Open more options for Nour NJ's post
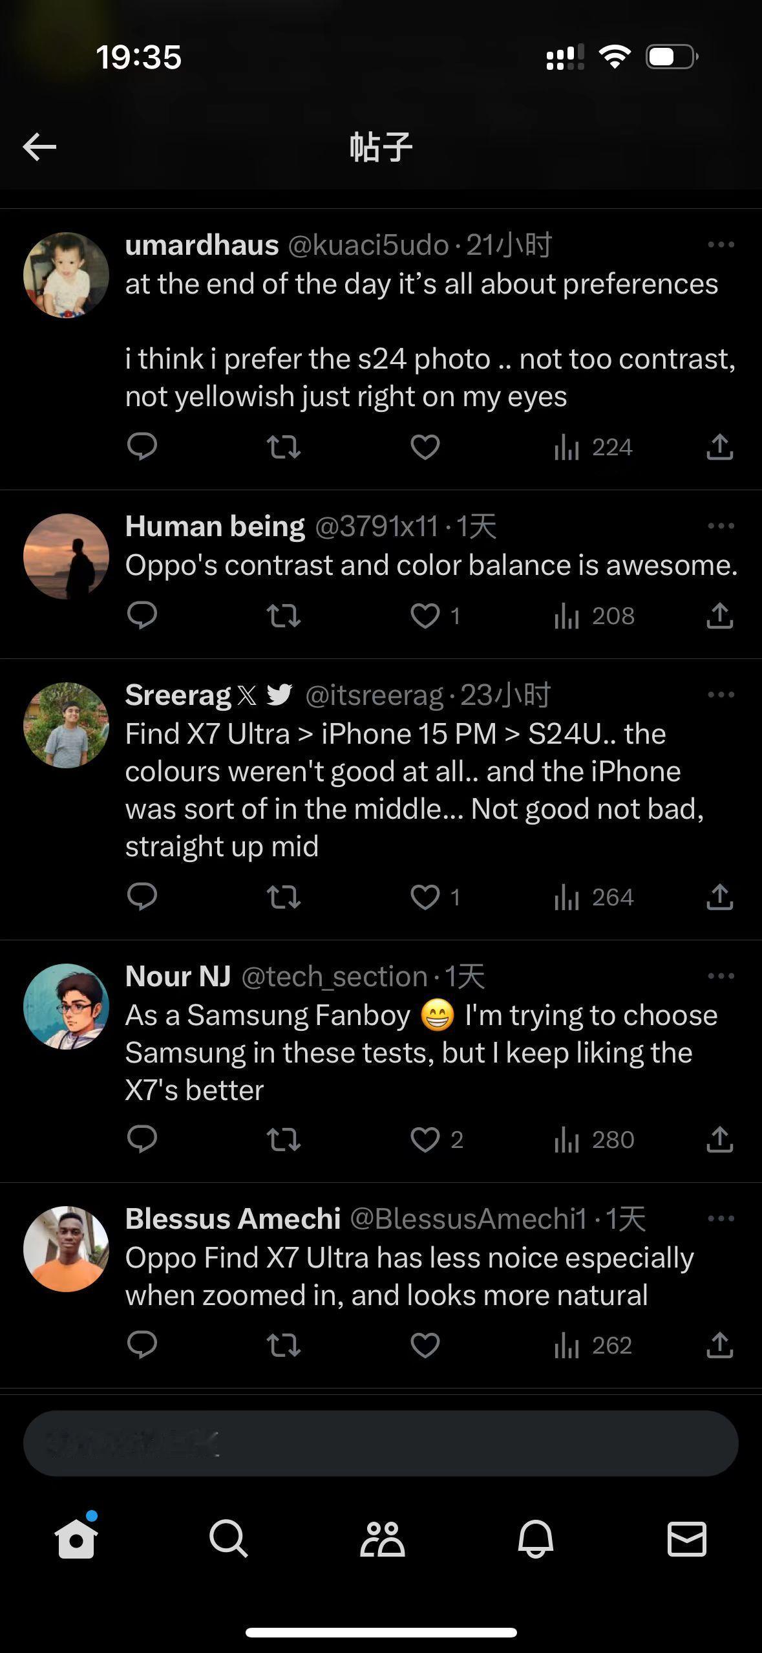 coord(721,976)
